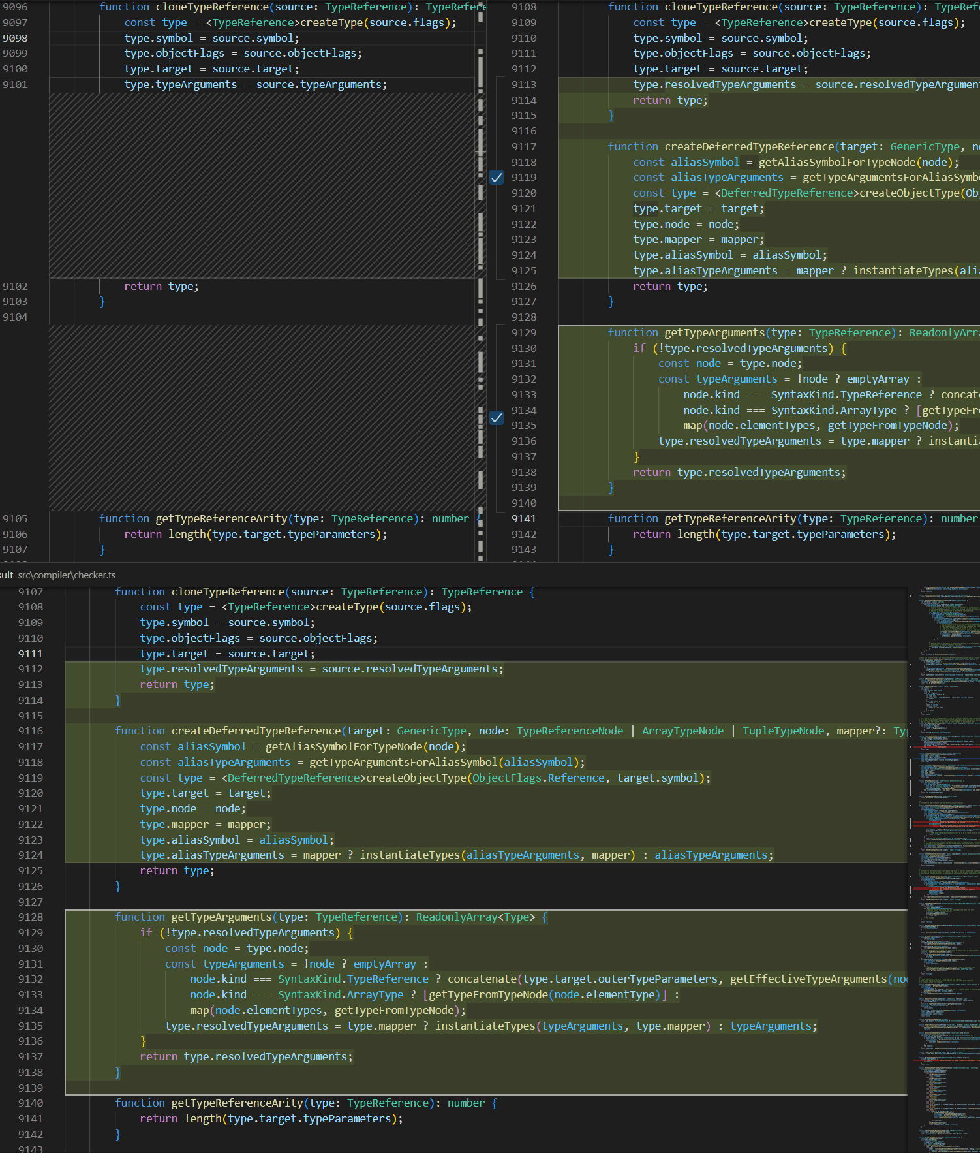980x1153 pixels.
Task: Click 'if (!type.resolvedTypeArguments)' in result pane
Action: (x=247, y=933)
